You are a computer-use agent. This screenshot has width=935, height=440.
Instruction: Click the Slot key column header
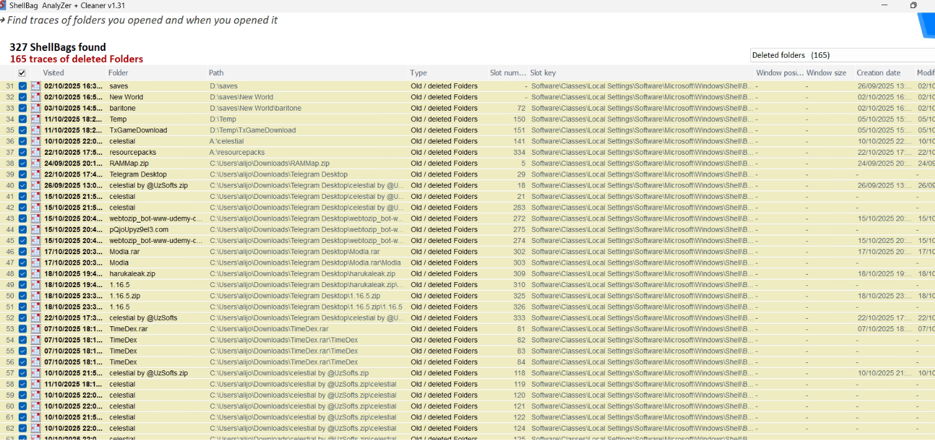(543, 73)
